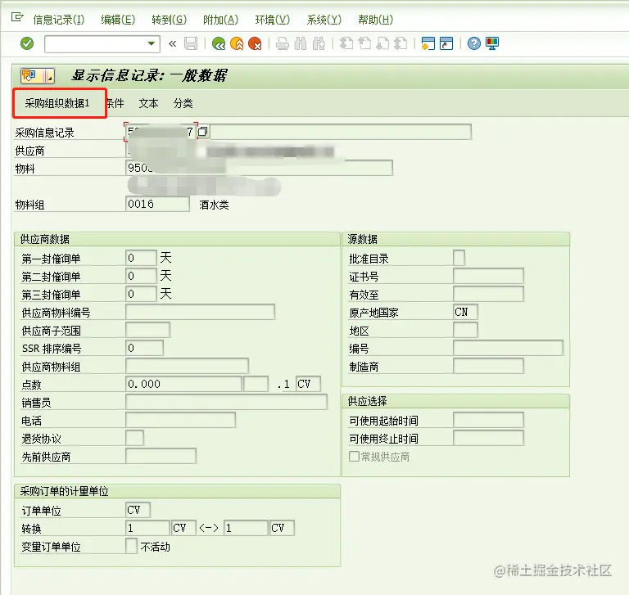Click the SSR 排序编号 field
This screenshot has width=629, height=595.
point(144,348)
